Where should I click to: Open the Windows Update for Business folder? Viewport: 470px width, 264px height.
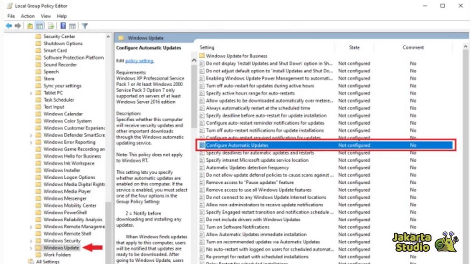(236, 56)
